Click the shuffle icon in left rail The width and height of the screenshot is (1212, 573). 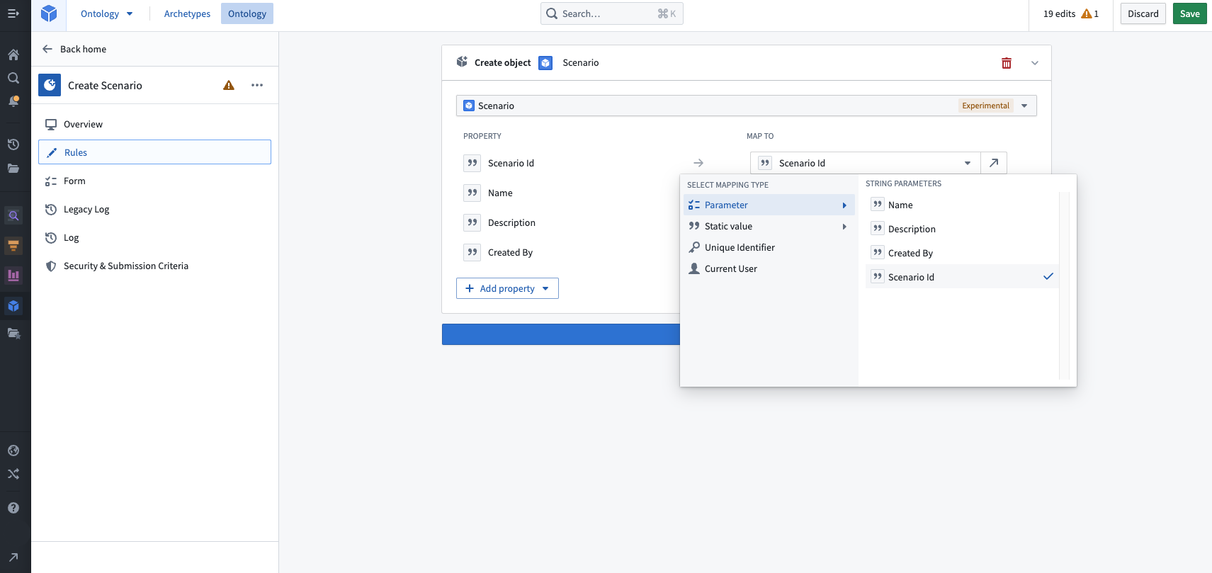[x=13, y=474]
